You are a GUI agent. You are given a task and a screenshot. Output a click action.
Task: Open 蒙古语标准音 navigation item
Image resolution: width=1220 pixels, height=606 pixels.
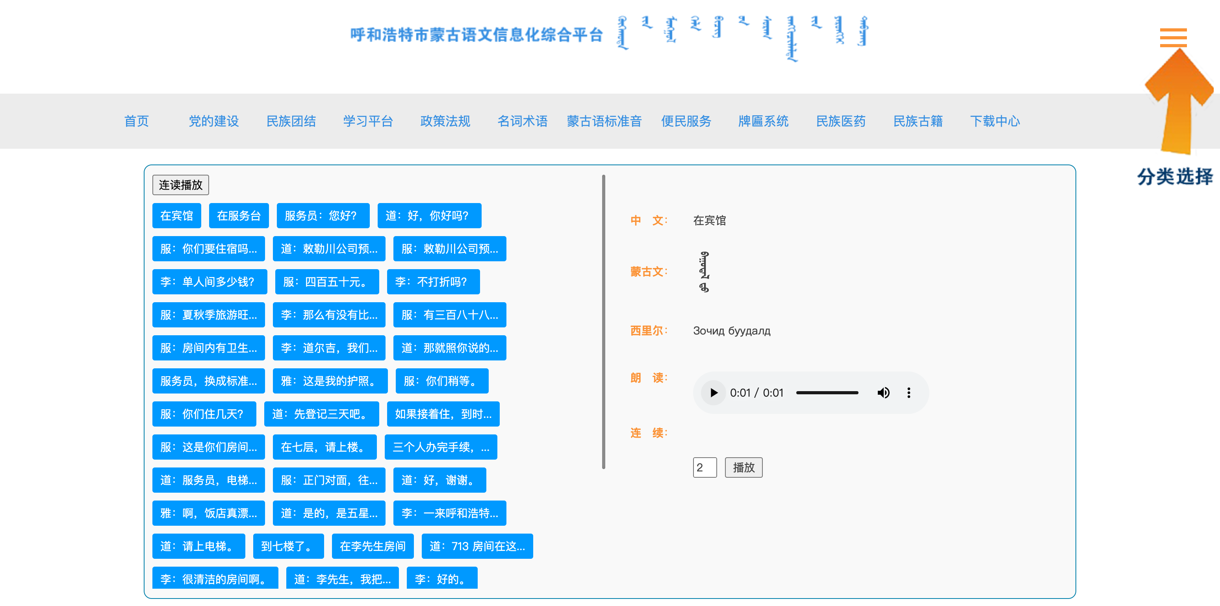[604, 122]
